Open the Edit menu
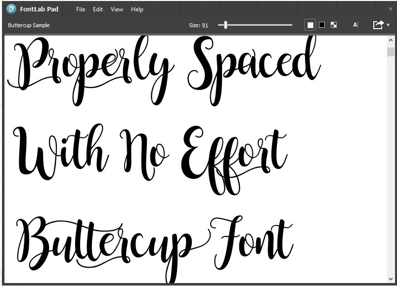Viewport: 397px width, 287px height. click(x=97, y=9)
